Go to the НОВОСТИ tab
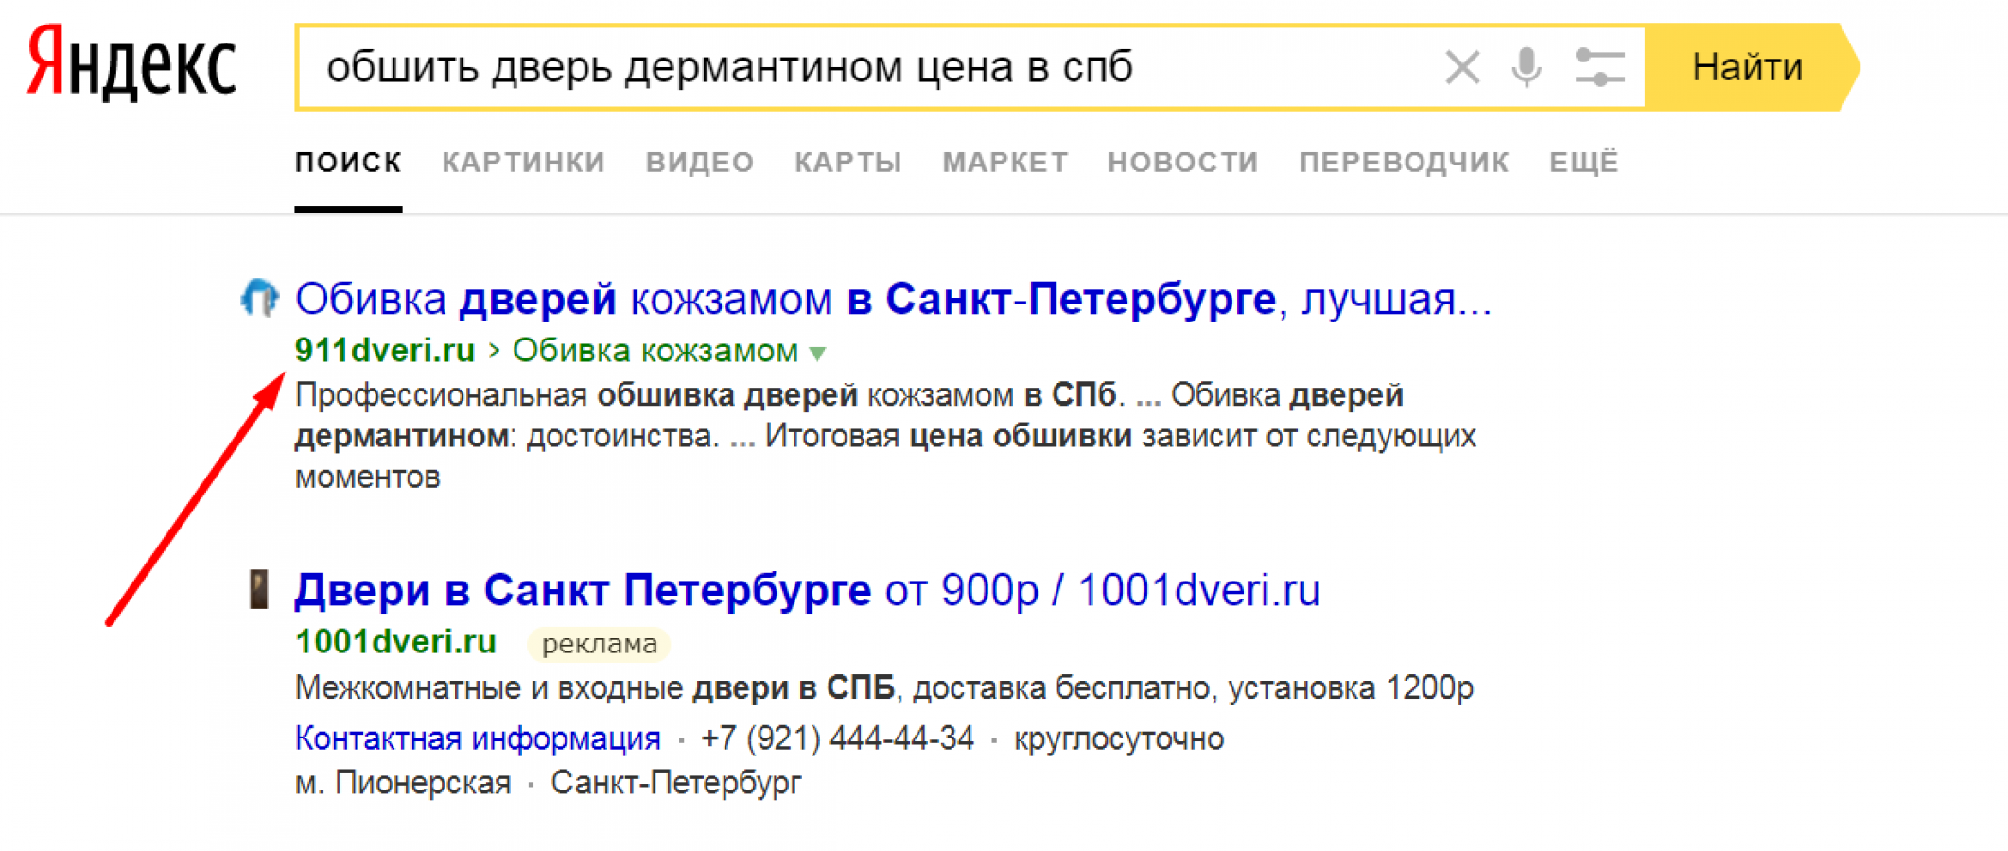 [1183, 163]
